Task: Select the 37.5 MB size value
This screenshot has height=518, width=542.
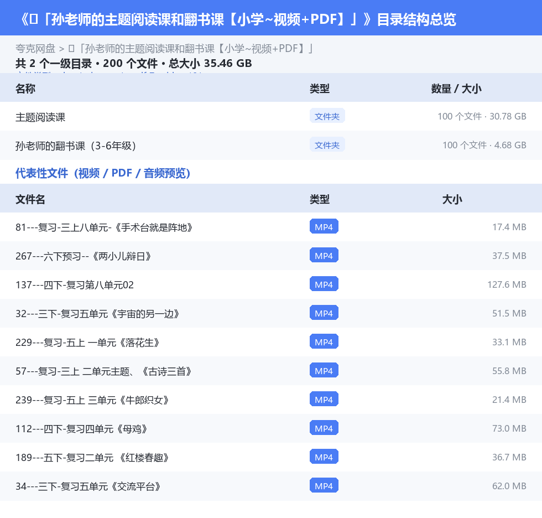Action: coord(509,256)
